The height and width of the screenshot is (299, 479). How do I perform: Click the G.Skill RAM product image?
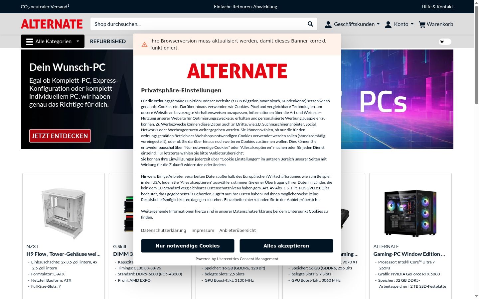tap(129, 213)
